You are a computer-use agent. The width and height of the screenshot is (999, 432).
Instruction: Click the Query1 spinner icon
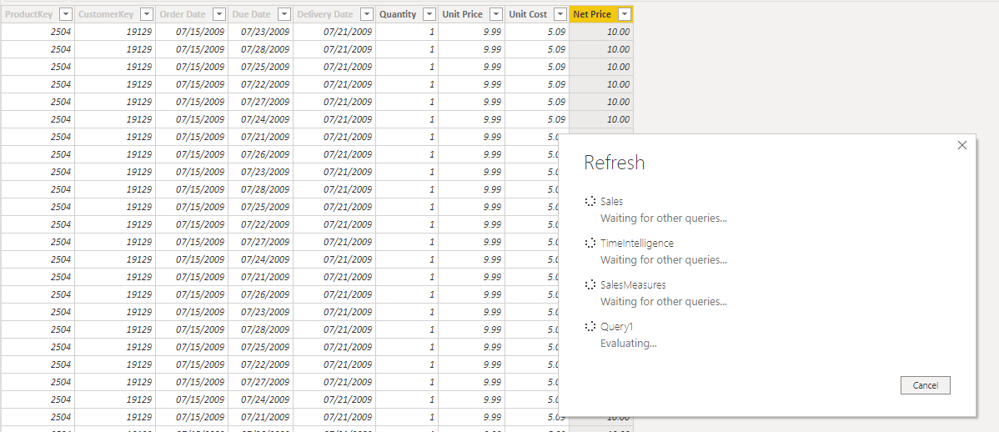[x=590, y=326]
